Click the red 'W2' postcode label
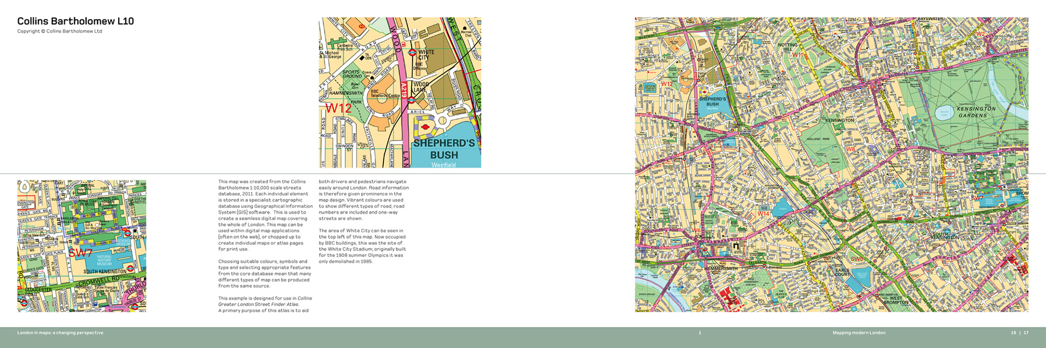Image resolution: width=1046 pixels, height=348 pixels. (x=980, y=34)
